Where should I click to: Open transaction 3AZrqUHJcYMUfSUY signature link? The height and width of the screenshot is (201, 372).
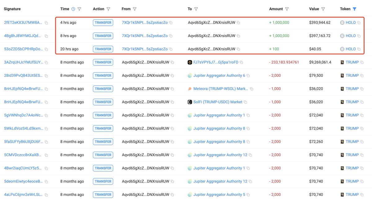(23, 62)
